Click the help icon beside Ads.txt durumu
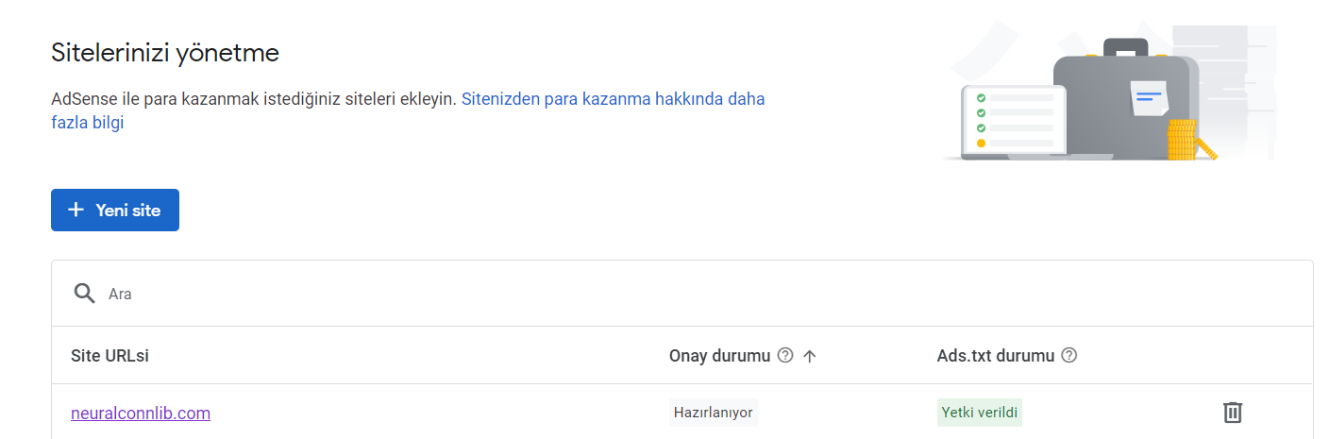 1069,356
